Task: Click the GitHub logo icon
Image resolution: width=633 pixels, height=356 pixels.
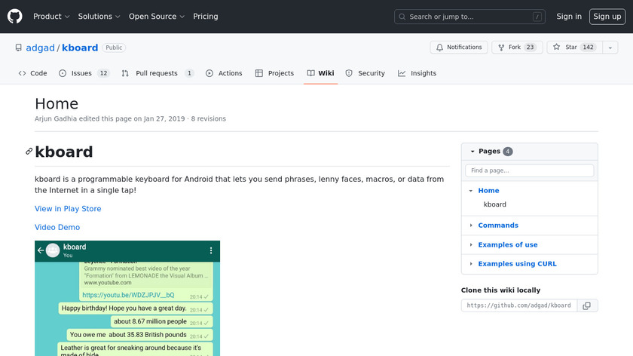Action: pyautogui.click(x=15, y=17)
